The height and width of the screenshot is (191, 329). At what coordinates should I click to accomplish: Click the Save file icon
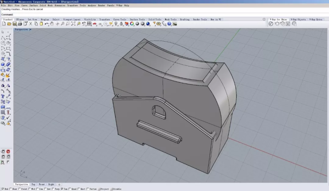point(15,24)
